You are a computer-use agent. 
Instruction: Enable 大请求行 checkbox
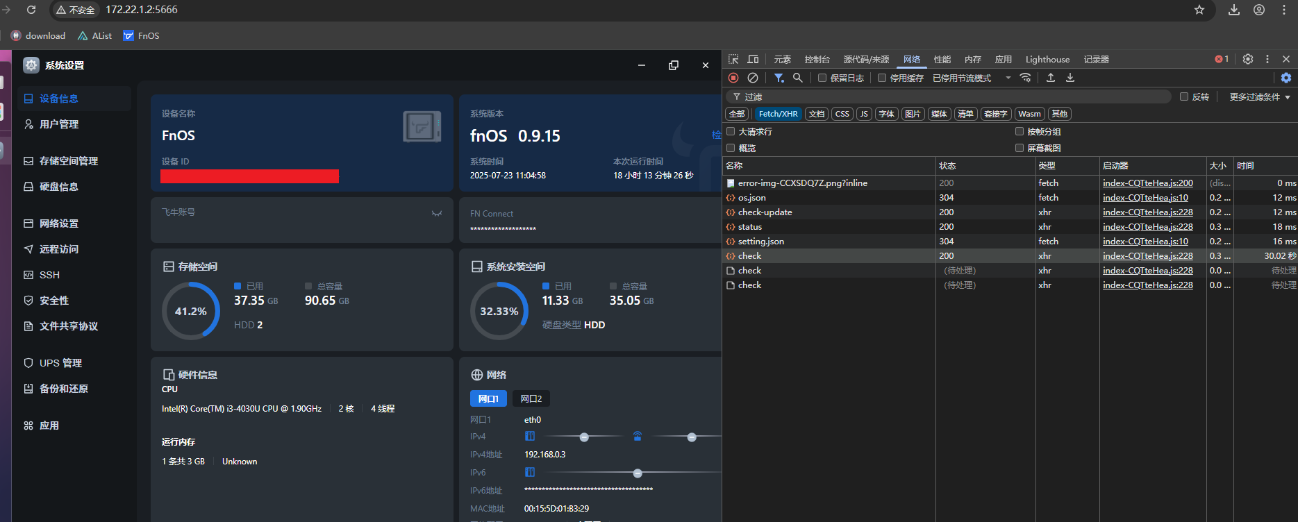click(x=731, y=131)
